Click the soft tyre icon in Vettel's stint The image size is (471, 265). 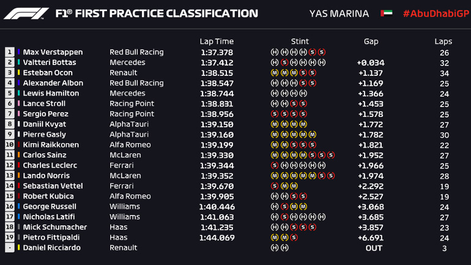pyautogui.click(x=275, y=186)
